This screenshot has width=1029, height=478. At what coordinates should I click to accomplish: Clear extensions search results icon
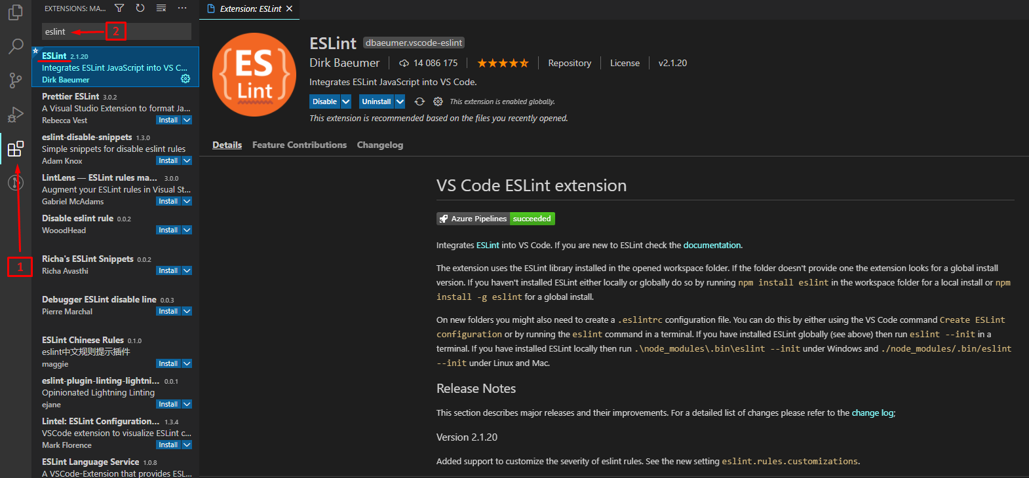(161, 8)
